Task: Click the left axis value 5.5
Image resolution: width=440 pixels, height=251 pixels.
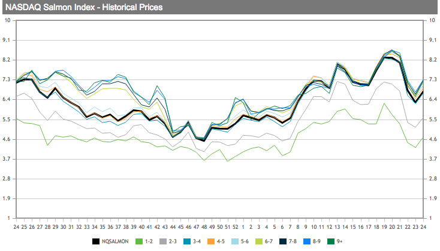Action: pos(6,119)
